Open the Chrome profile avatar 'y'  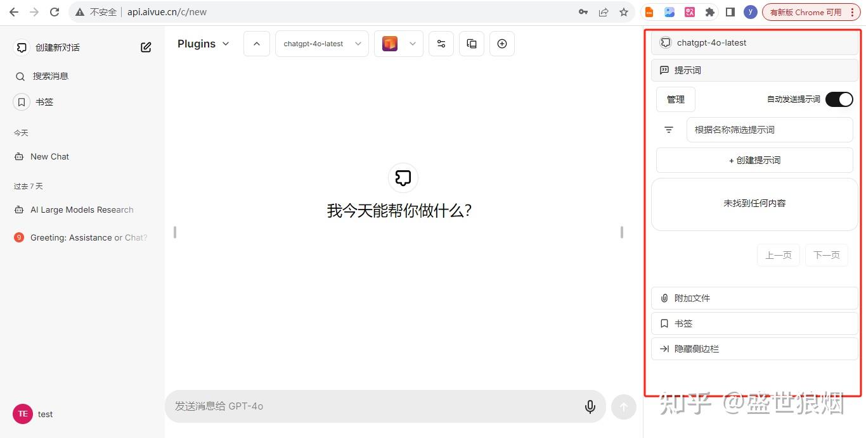[751, 12]
